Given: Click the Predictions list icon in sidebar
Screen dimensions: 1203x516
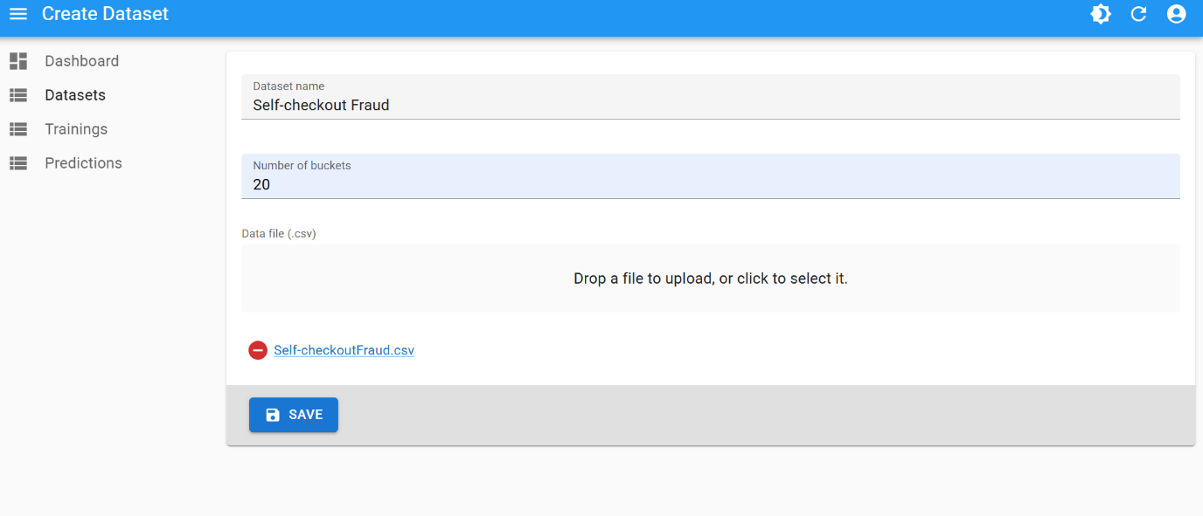Looking at the screenshot, I should tap(18, 163).
